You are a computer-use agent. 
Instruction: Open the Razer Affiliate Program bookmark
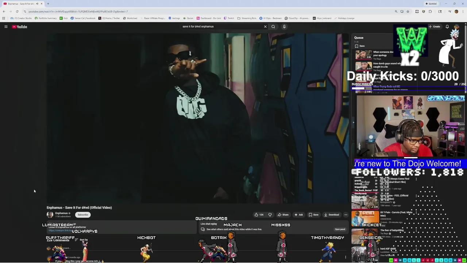153,18
